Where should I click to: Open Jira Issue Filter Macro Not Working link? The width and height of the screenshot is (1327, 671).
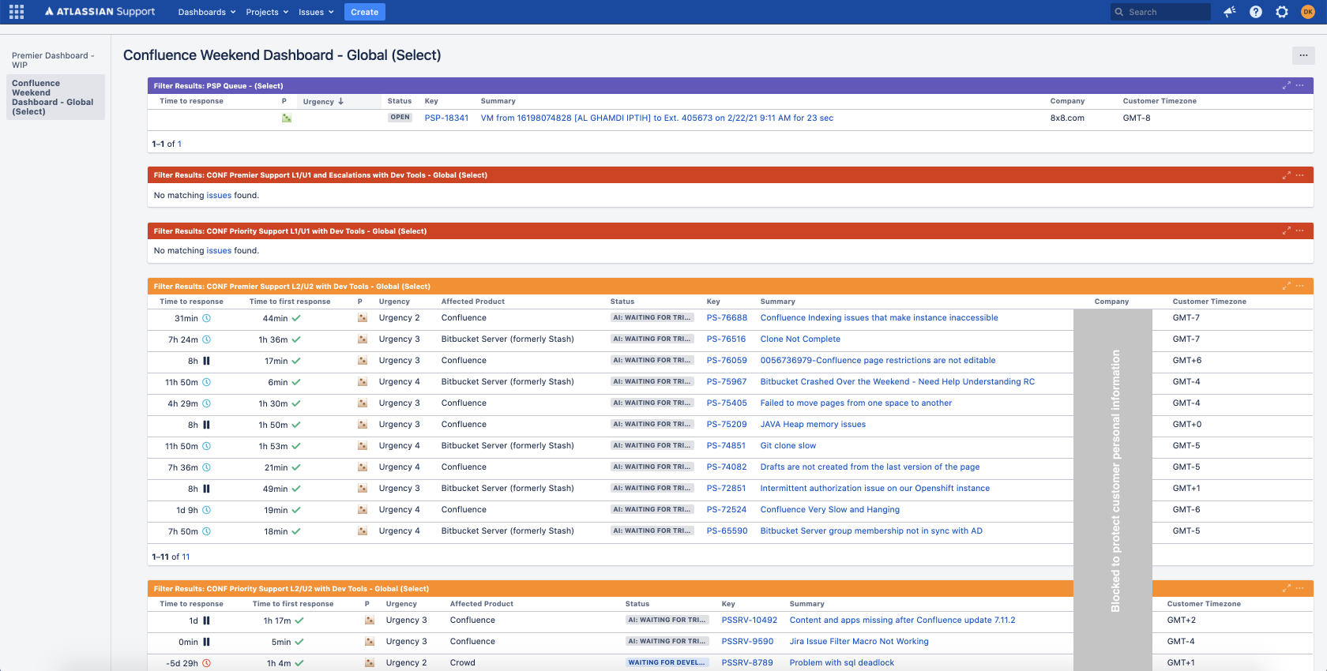[x=859, y=642]
